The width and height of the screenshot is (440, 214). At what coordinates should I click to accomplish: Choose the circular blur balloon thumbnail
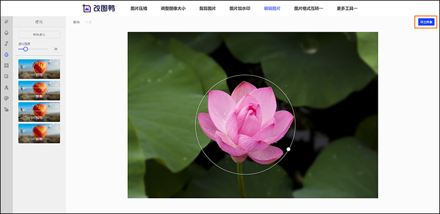[39, 69]
